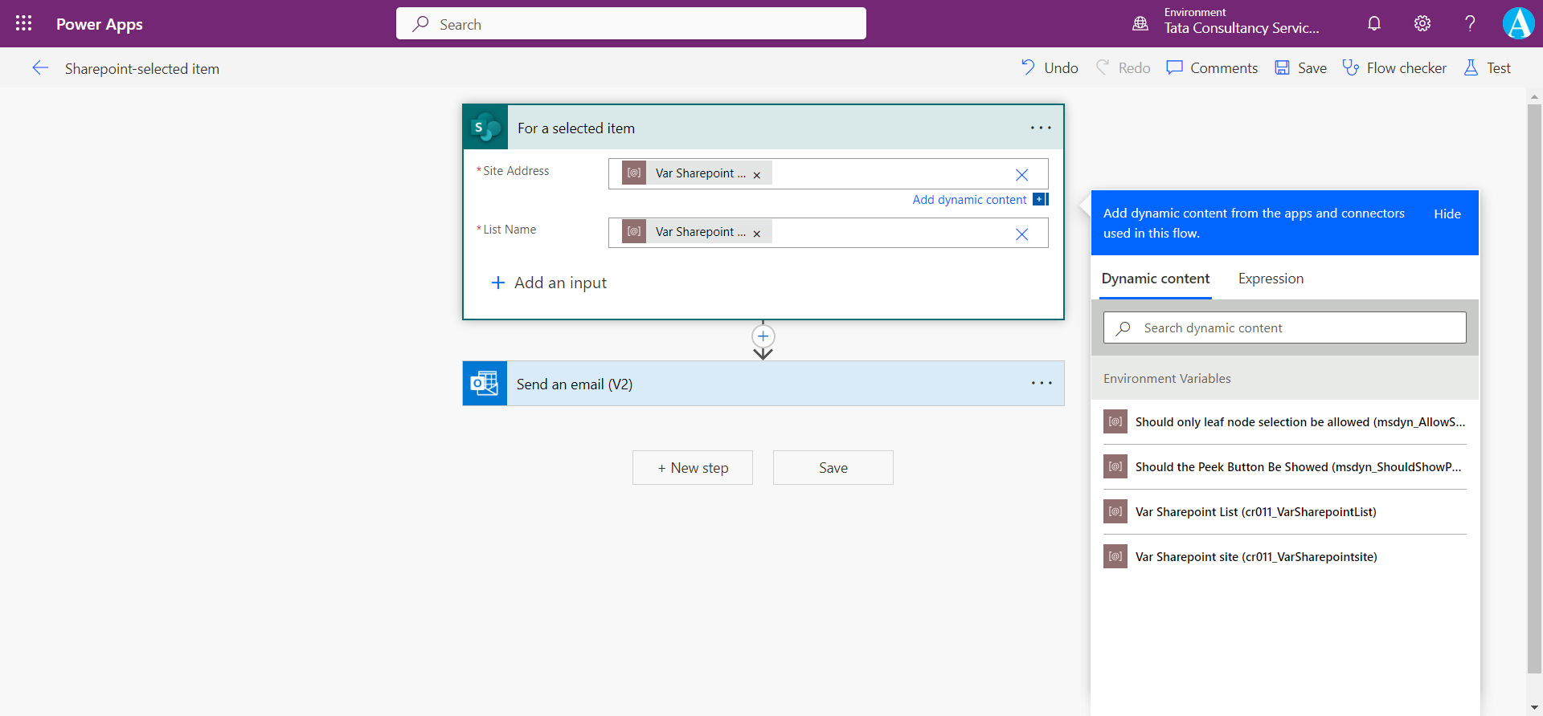This screenshot has width=1543, height=716.
Task: Go back using the left arrow
Action: [40, 68]
